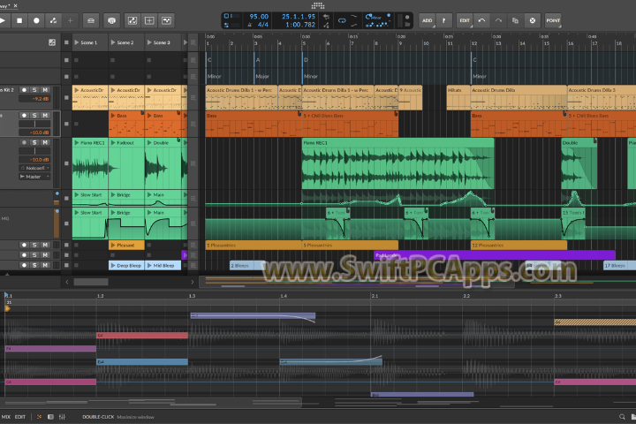This screenshot has width=636, height=424.
Task: Solo the drum Kit 2 track
Action: point(34,90)
